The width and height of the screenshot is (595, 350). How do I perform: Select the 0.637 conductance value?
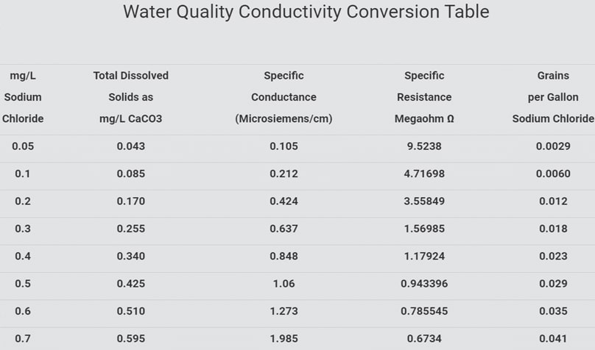click(284, 229)
